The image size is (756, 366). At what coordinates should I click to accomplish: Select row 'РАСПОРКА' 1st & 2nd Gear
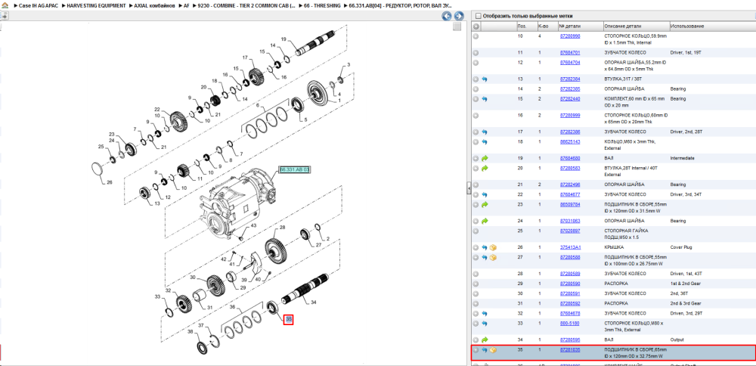(x=613, y=284)
